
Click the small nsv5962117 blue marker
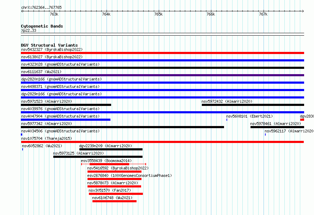[265, 135]
